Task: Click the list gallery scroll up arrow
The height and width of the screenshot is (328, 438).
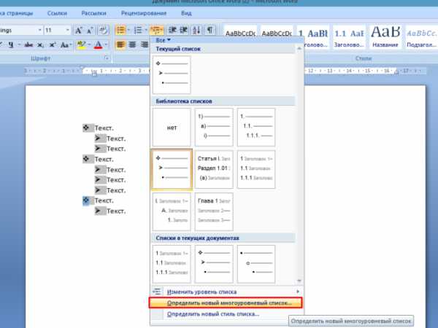Action: 299,49
